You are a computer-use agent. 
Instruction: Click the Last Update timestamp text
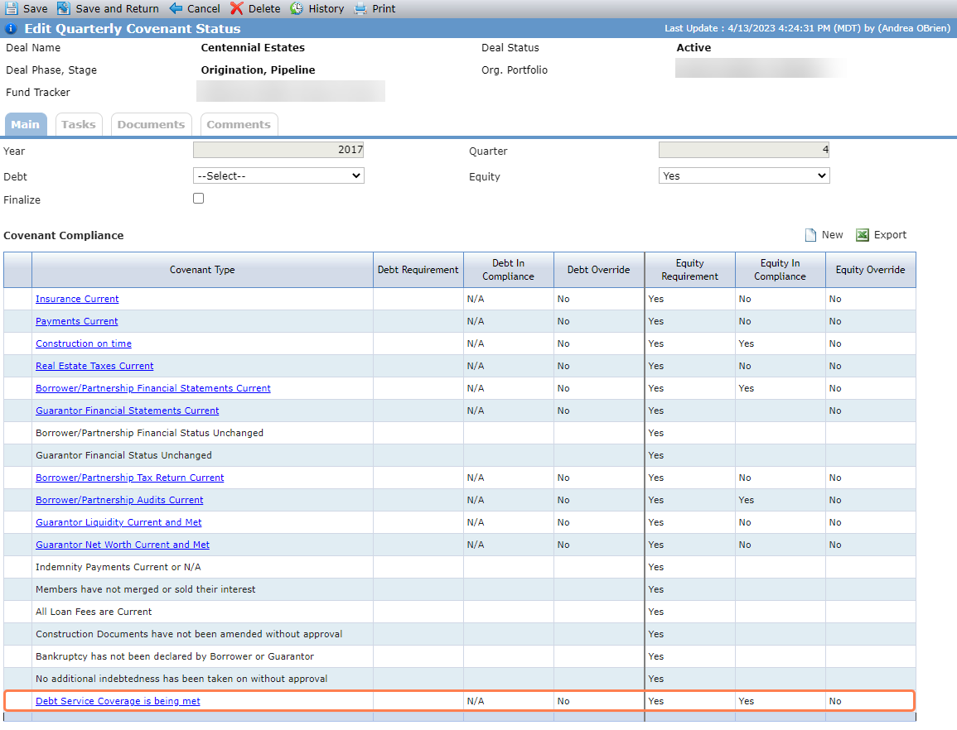[x=808, y=28]
